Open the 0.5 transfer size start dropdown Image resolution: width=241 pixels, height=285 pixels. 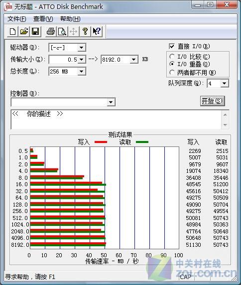click(81, 60)
